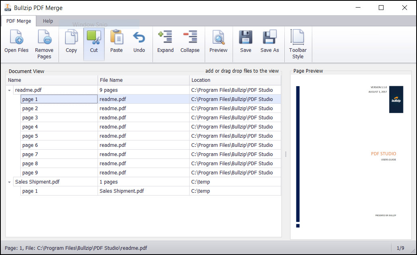Switch to the Help tab

[48, 21]
